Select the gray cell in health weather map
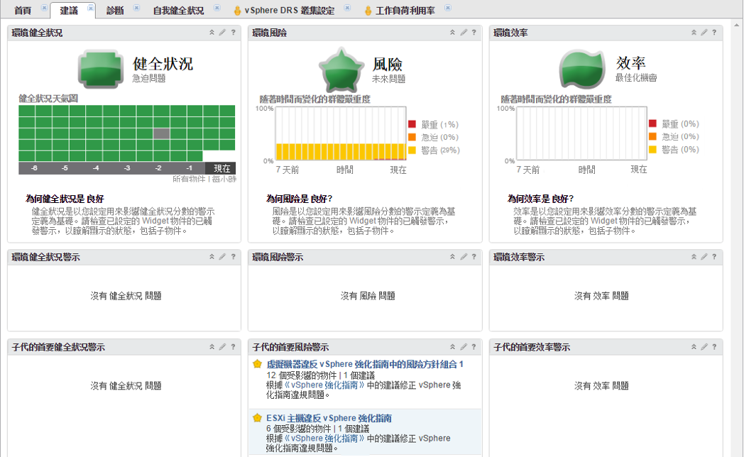Screen dimensions: 744x457 162,133
